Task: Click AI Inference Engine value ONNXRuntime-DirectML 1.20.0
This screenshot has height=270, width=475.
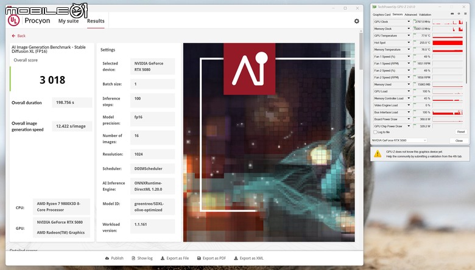Action: [x=152, y=186]
